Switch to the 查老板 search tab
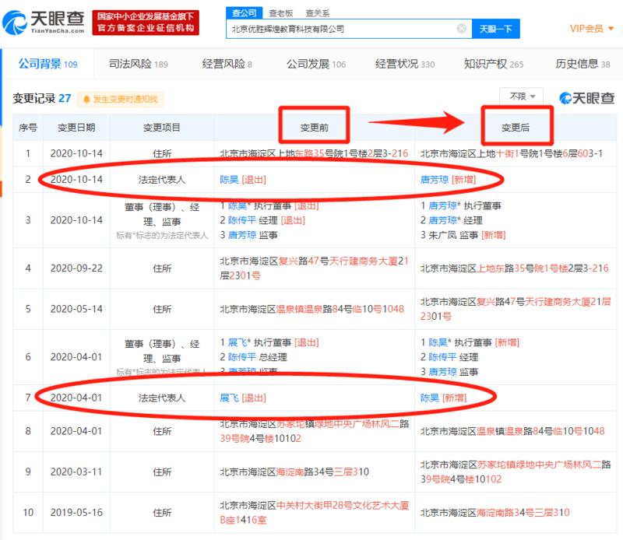 click(280, 12)
